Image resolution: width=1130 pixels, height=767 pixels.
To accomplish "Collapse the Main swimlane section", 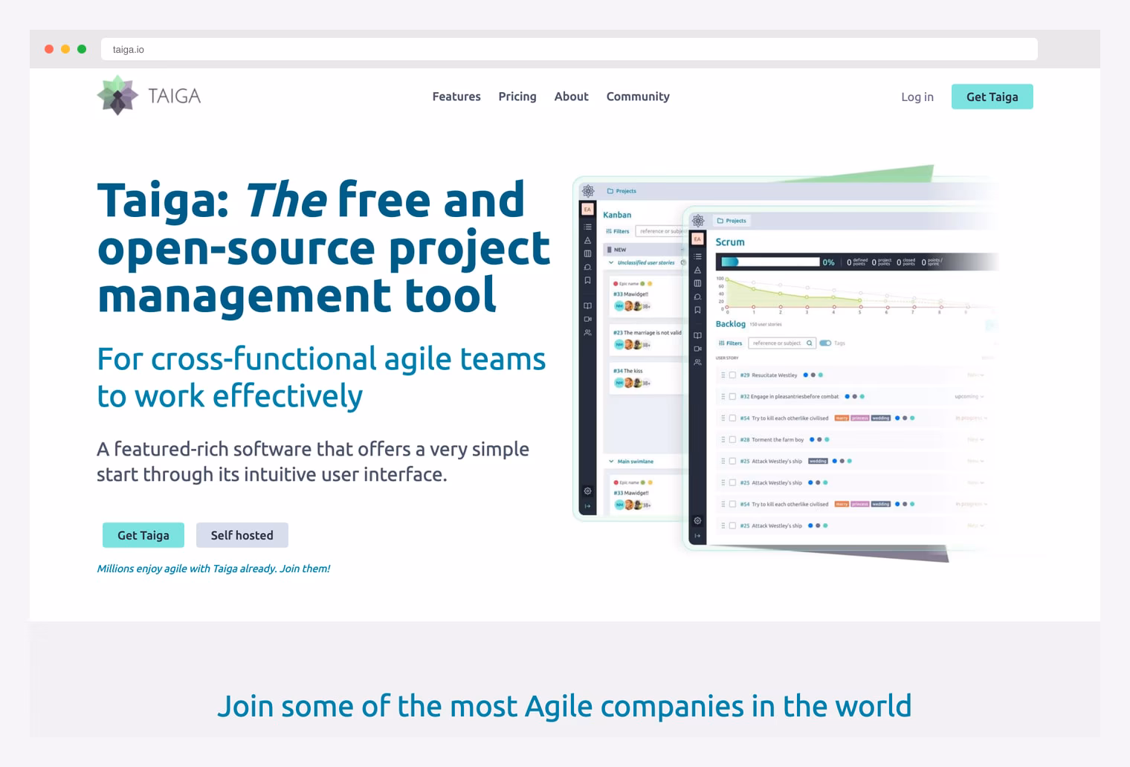I will (611, 462).
